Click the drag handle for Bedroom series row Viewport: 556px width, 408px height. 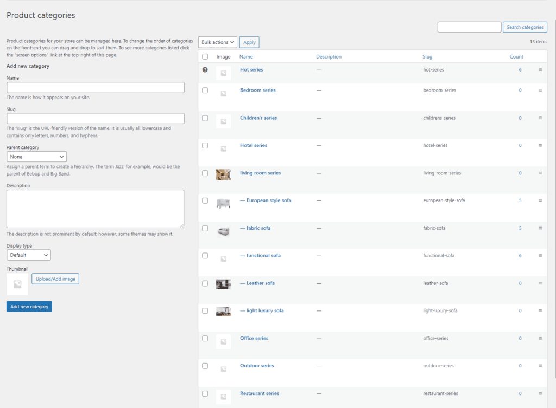[x=540, y=90]
